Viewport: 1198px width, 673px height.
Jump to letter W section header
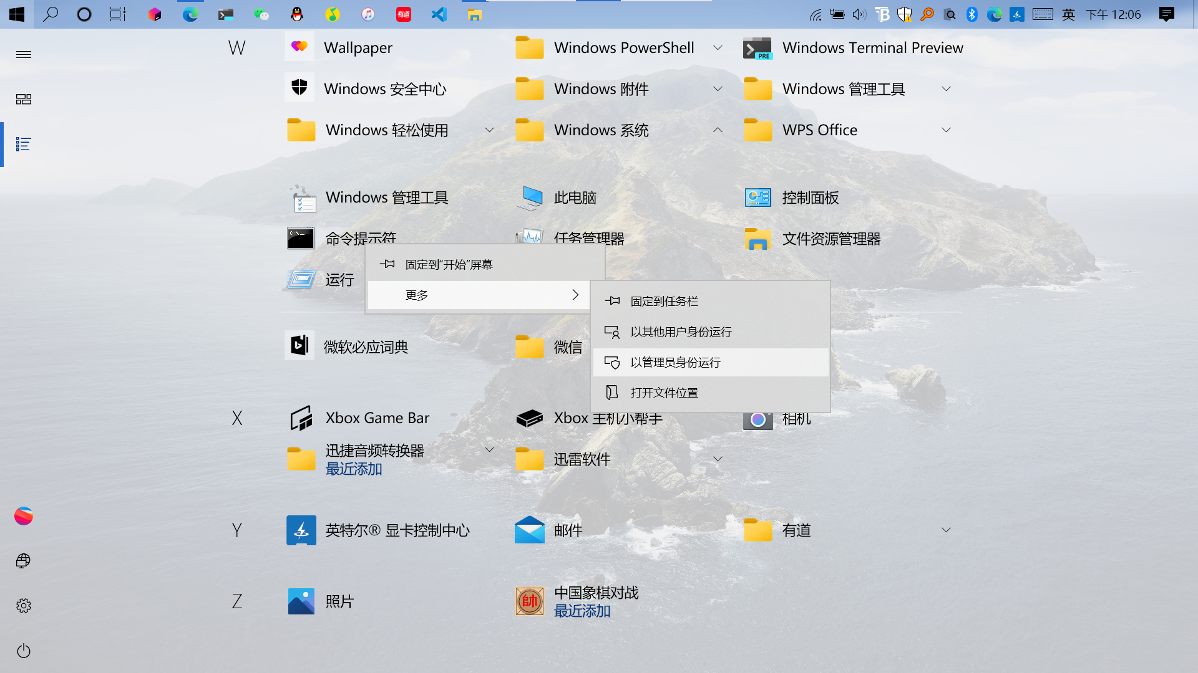pyautogui.click(x=237, y=47)
